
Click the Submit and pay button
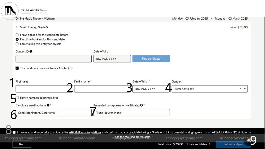233,144
